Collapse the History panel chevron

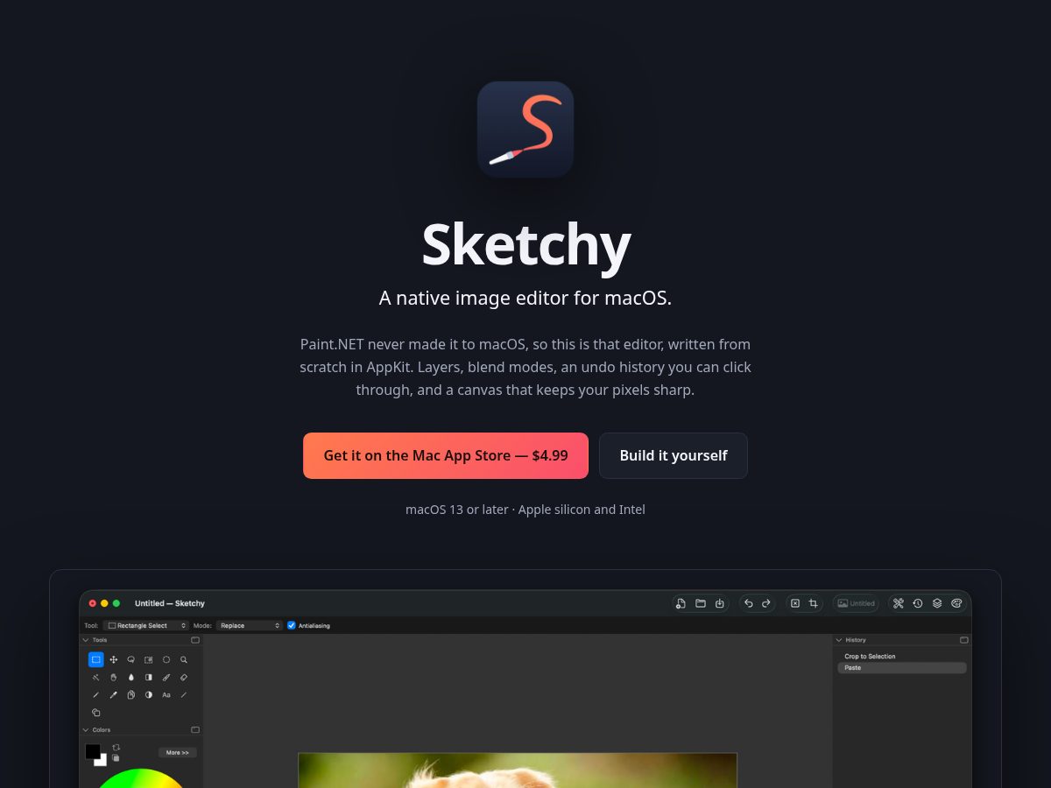838,640
